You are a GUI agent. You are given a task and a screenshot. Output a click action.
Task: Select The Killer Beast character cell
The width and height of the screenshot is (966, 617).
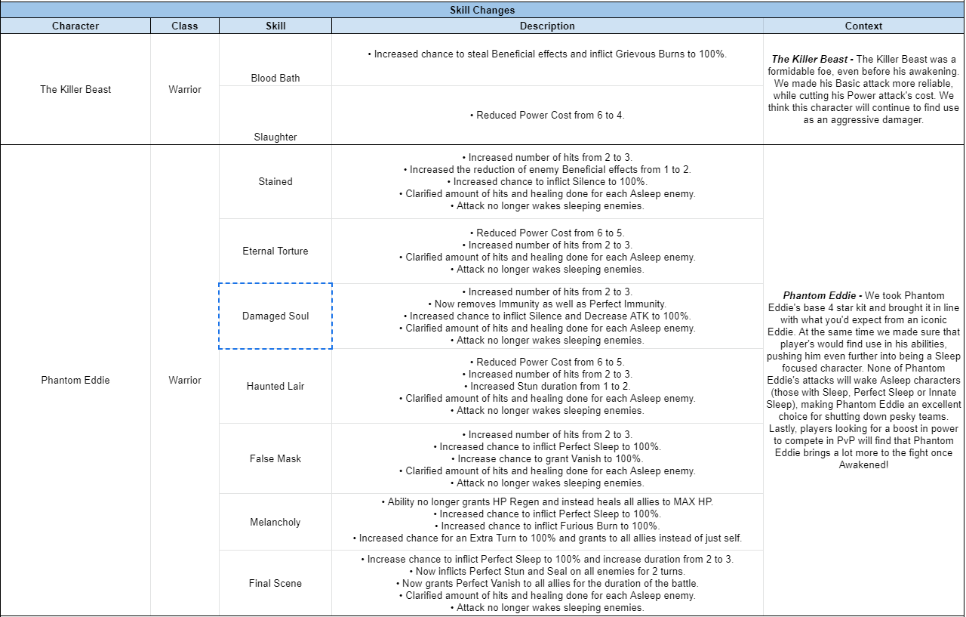75,89
